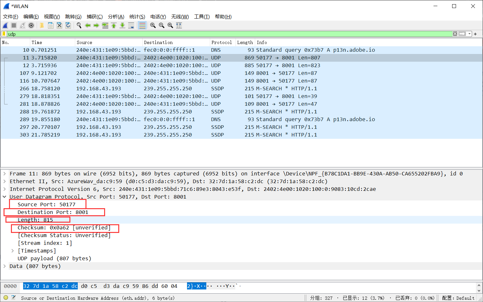Click 配置: Default profile in status bar
The width and height of the screenshot is (483, 302).
458,298
